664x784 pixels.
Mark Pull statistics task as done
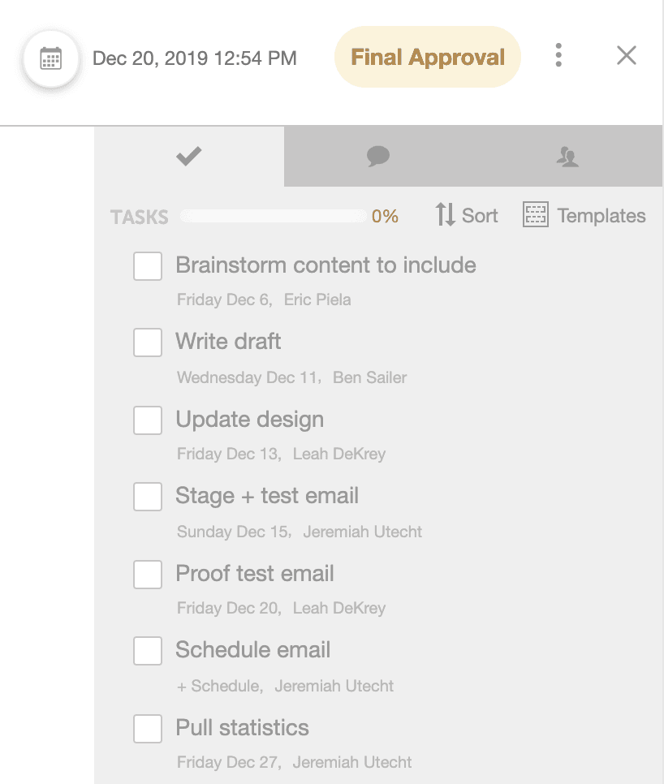point(148,729)
